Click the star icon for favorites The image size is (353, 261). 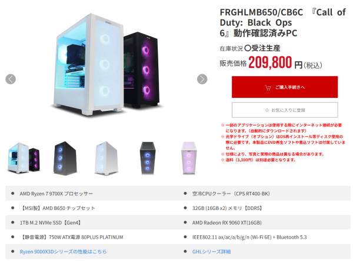tap(267, 110)
